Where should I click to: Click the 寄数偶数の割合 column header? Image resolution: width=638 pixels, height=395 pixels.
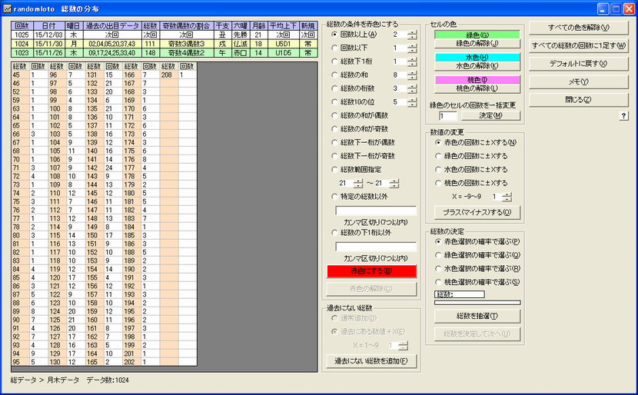pyautogui.click(x=186, y=26)
